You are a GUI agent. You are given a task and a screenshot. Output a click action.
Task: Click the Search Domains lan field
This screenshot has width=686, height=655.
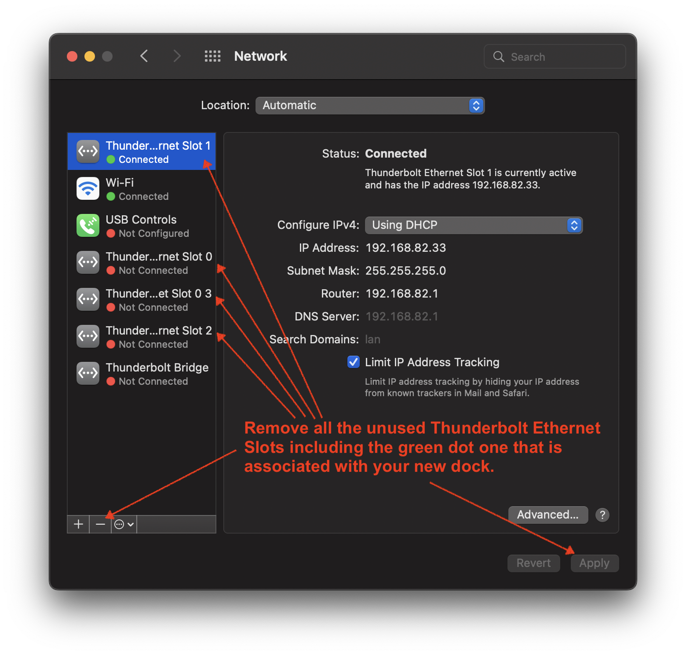coord(373,339)
